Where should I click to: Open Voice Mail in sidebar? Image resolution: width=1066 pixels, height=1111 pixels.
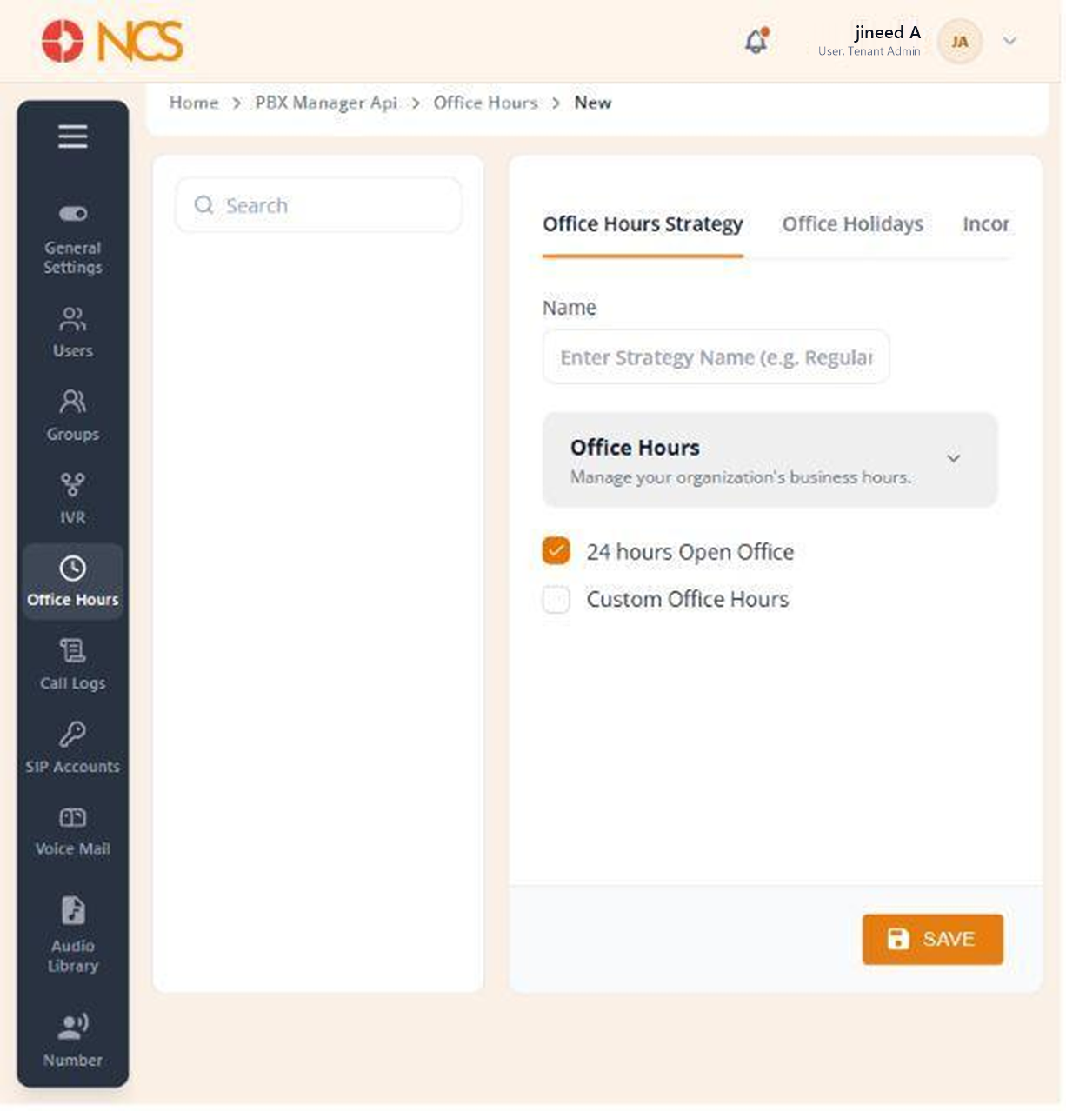pyautogui.click(x=73, y=831)
